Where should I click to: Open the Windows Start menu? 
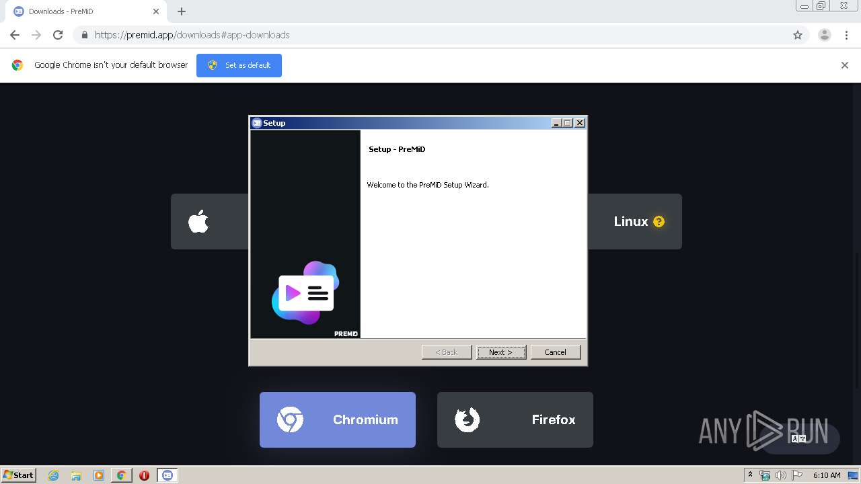19,475
